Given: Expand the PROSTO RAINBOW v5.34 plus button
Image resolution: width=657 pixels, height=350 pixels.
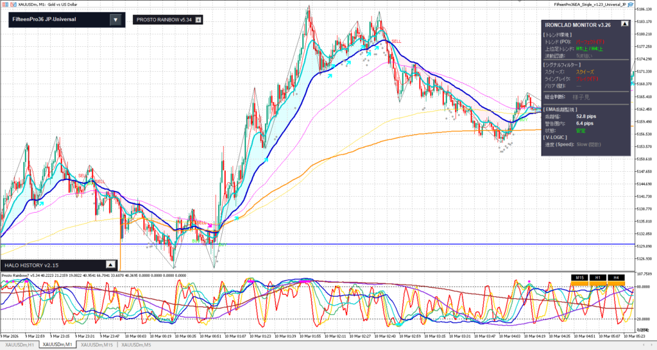Looking at the screenshot, I should coord(198,20).
